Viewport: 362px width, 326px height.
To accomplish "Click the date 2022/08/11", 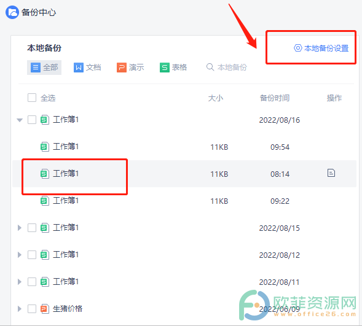I will click(x=280, y=282).
